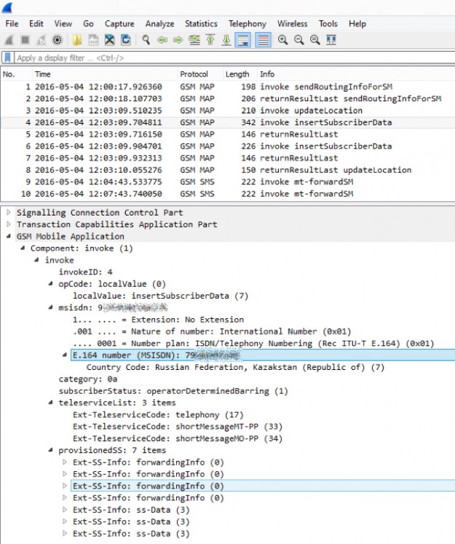455x544 pixels.
Task: Click the open capture file folder icon
Action: click(x=76, y=40)
